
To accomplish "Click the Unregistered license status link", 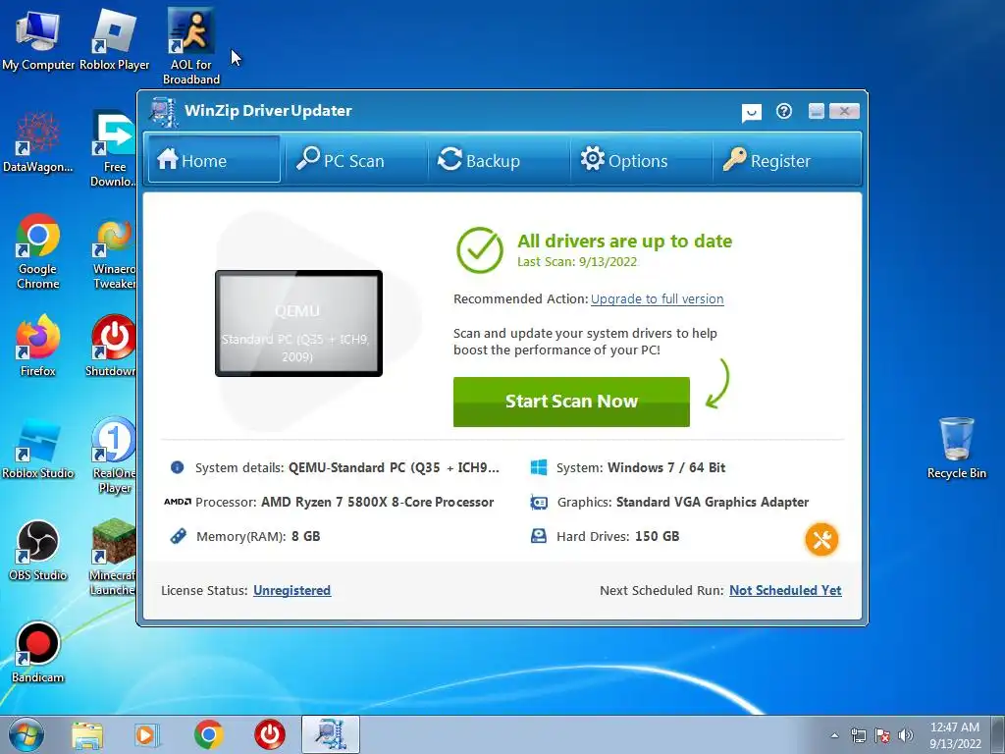I will click(291, 590).
